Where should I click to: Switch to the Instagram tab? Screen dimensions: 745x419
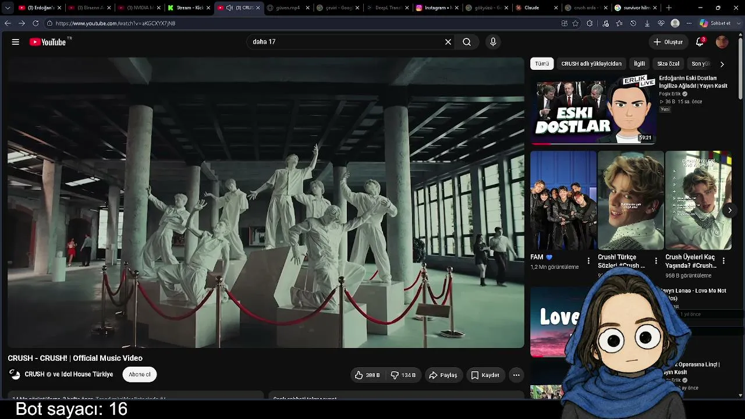point(438,8)
